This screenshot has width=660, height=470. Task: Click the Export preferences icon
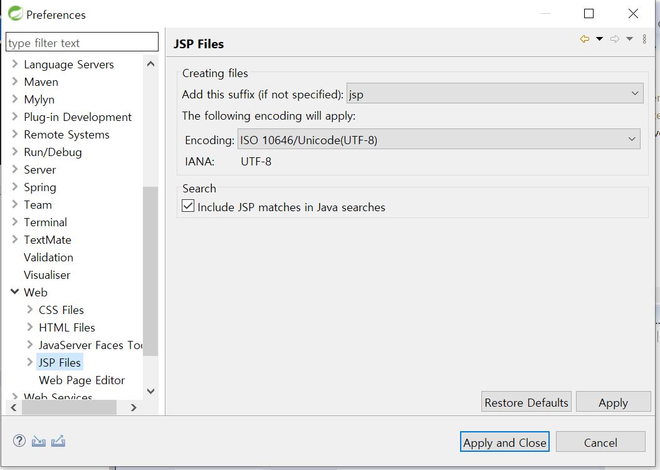(58, 441)
